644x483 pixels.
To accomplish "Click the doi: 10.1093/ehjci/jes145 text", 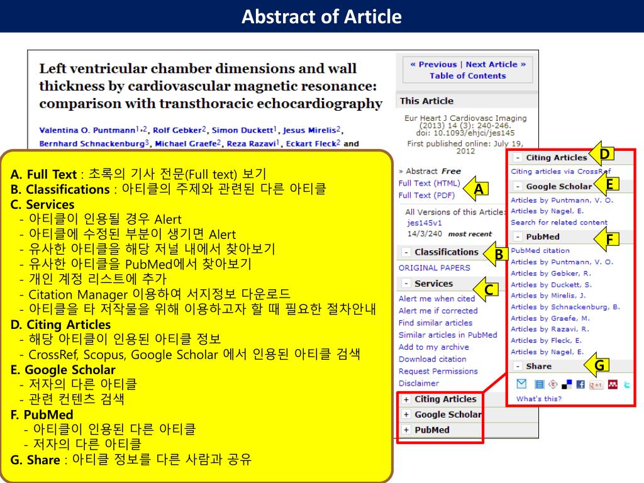I will (x=465, y=133).
